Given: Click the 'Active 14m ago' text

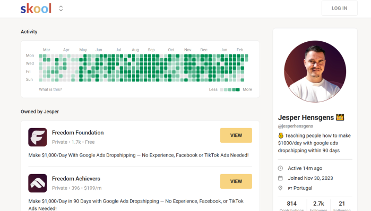Looking at the screenshot, I should [x=305, y=168].
